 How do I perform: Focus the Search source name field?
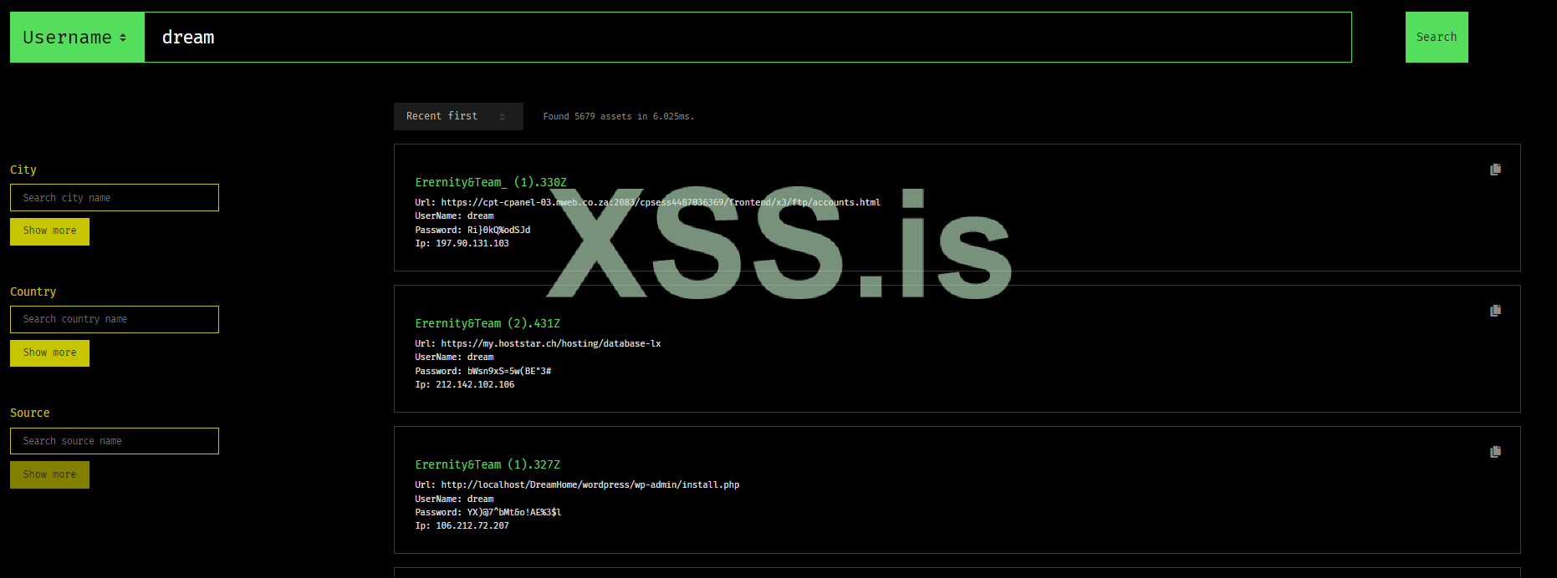coord(115,441)
